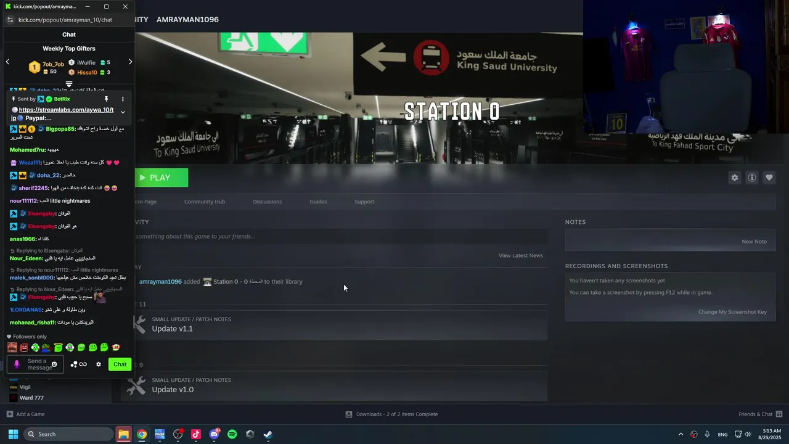
Task: Open the Update v1.0 patch notes
Action: tap(173, 390)
